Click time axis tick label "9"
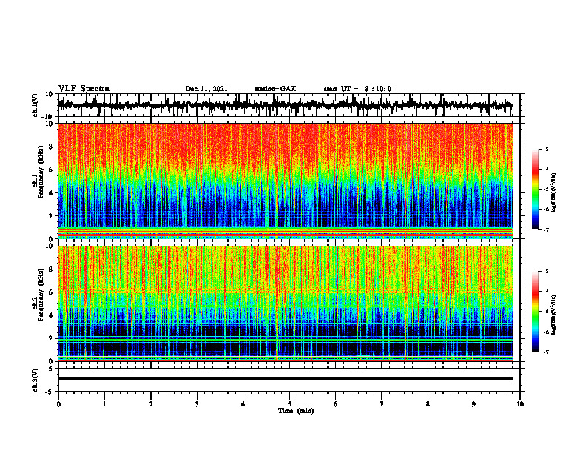The height and width of the screenshot is (453, 586). (x=474, y=404)
